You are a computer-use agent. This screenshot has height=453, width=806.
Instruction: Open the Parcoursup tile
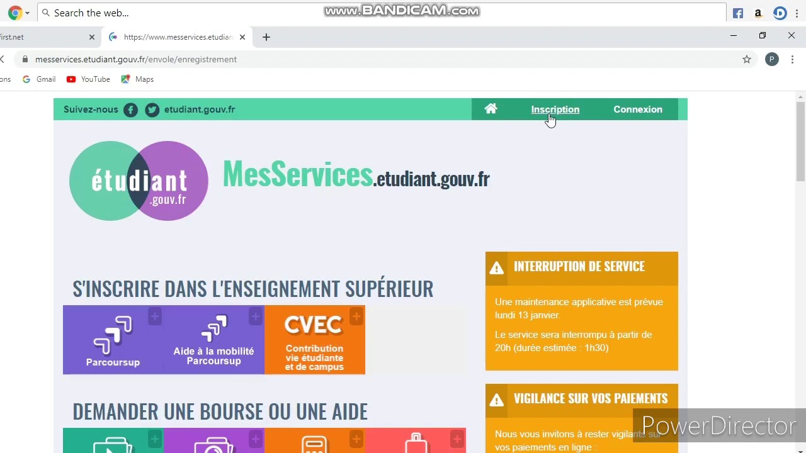(x=113, y=340)
